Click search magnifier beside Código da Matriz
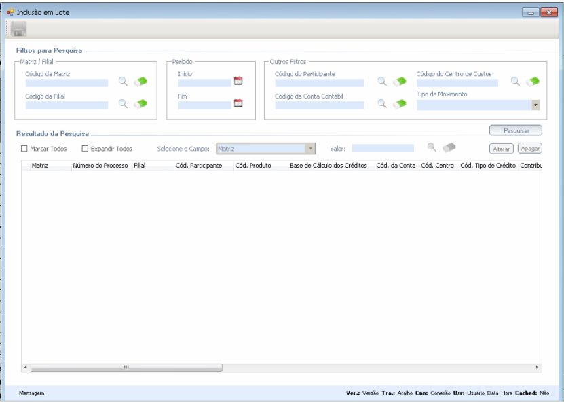Image resolution: width=564 pixels, height=405 pixels. click(x=123, y=82)
